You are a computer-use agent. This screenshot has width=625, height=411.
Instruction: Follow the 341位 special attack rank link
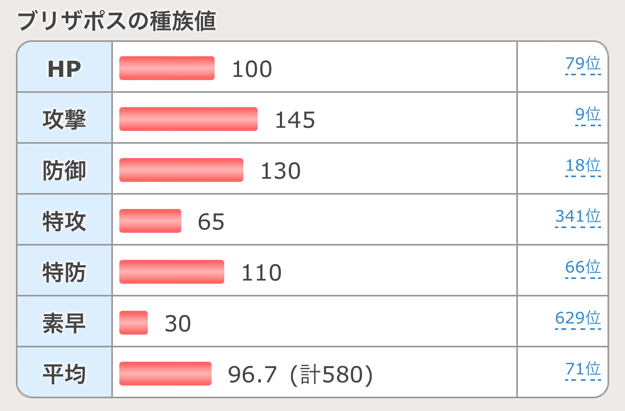[x=578, y=216]
